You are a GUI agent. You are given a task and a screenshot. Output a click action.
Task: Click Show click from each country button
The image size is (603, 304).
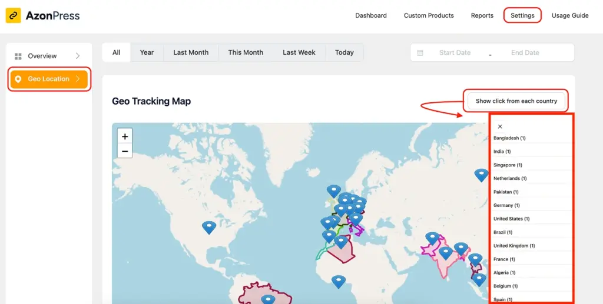click(516, 101)
